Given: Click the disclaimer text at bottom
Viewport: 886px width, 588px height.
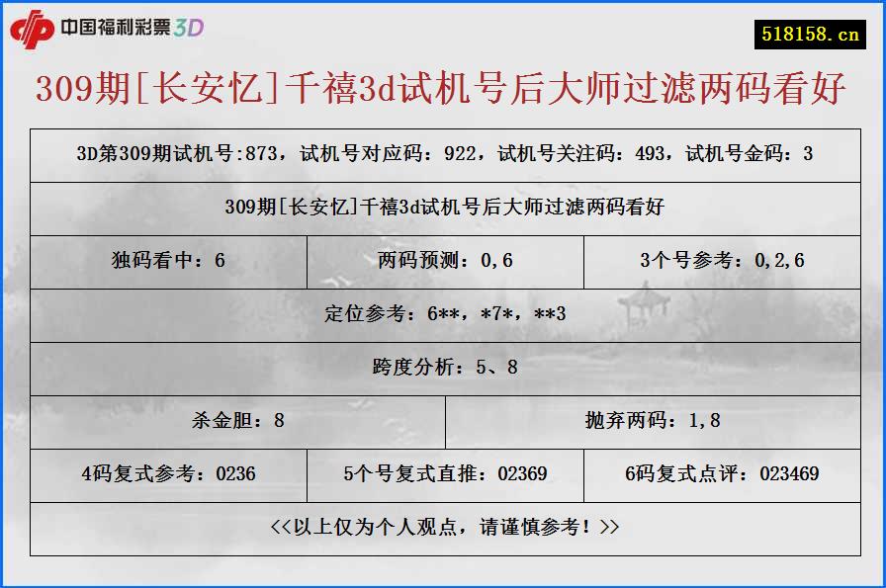Looking at the screenshot, I should (x=443, y=529).
